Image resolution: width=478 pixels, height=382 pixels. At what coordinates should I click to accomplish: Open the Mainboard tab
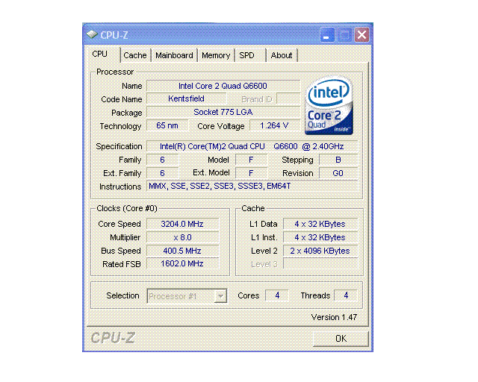coord(174,55)
